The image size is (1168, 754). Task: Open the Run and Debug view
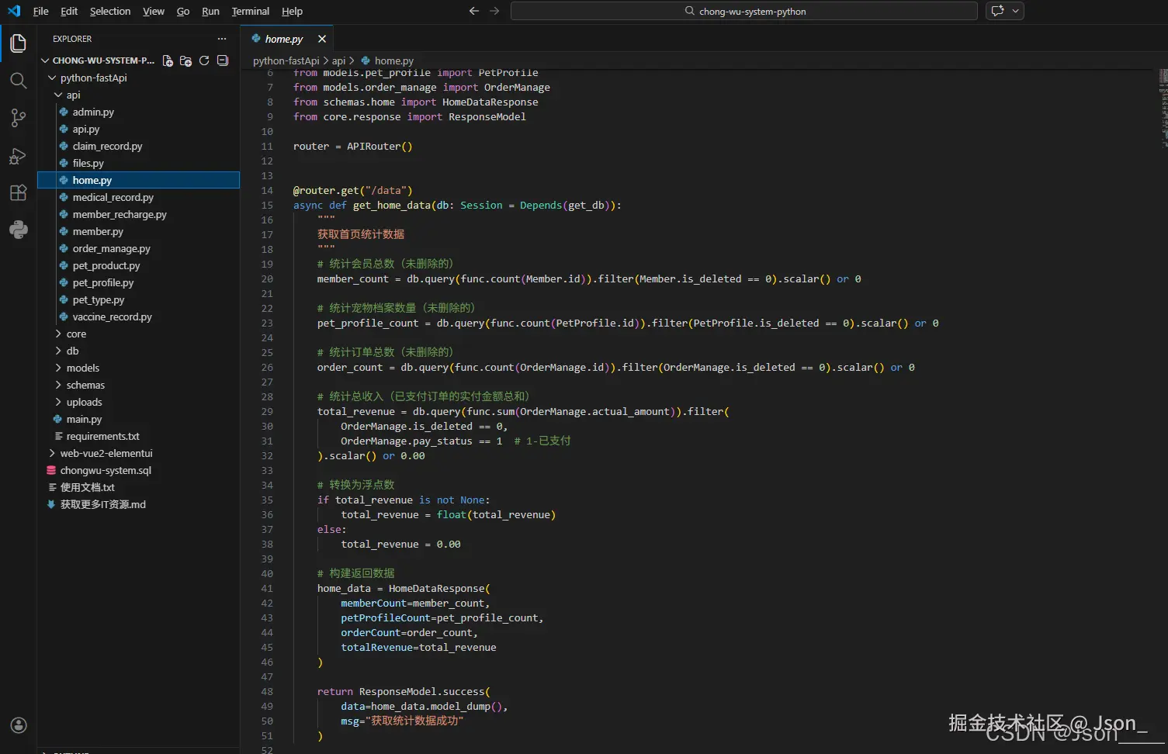18,156
